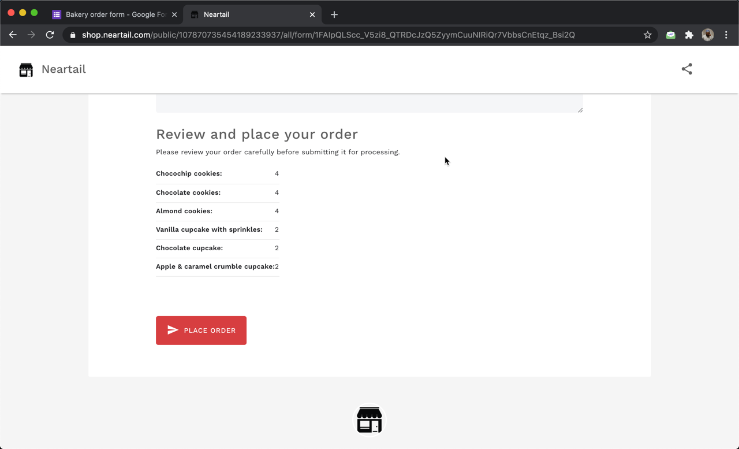Click the Neartail logo at page bottom
This screenshot has width=739, height=449.
pyautogui.click(x=368, y=420)
